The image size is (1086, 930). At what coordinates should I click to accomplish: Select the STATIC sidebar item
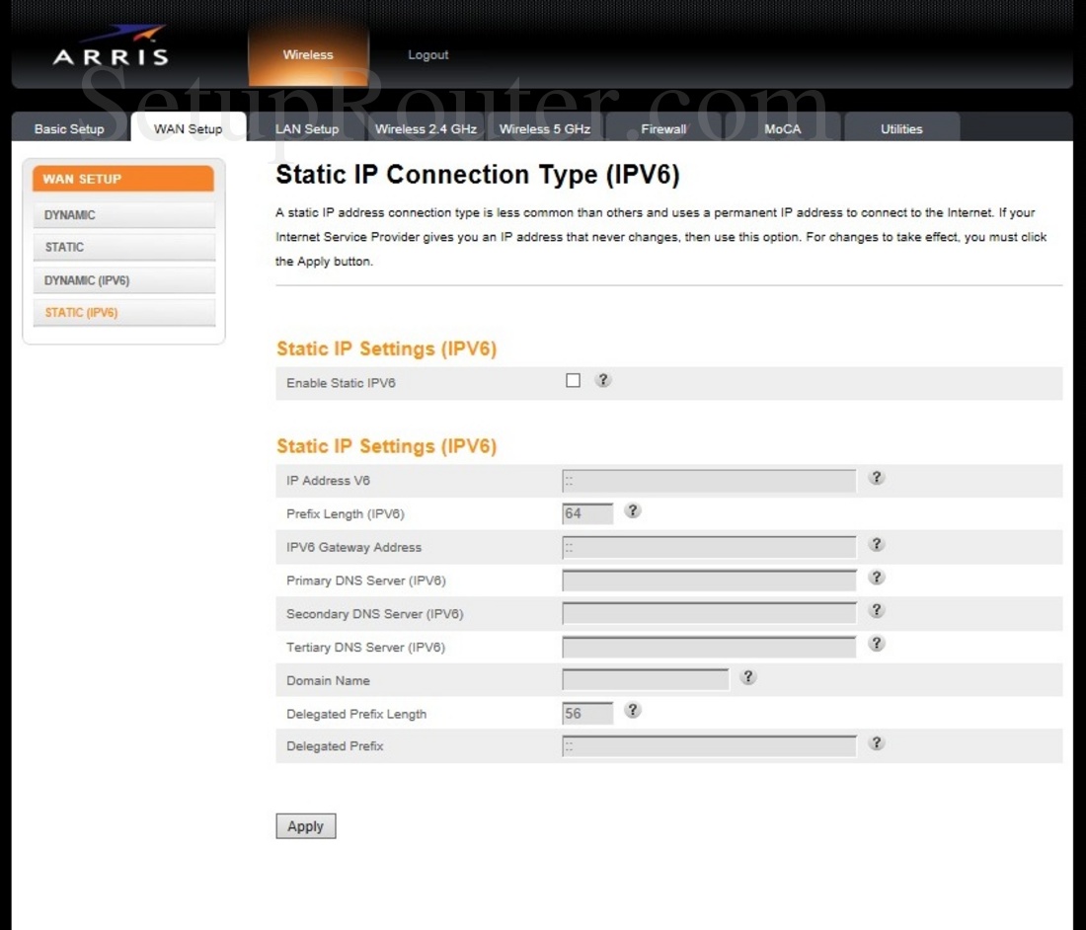(124, 247)
